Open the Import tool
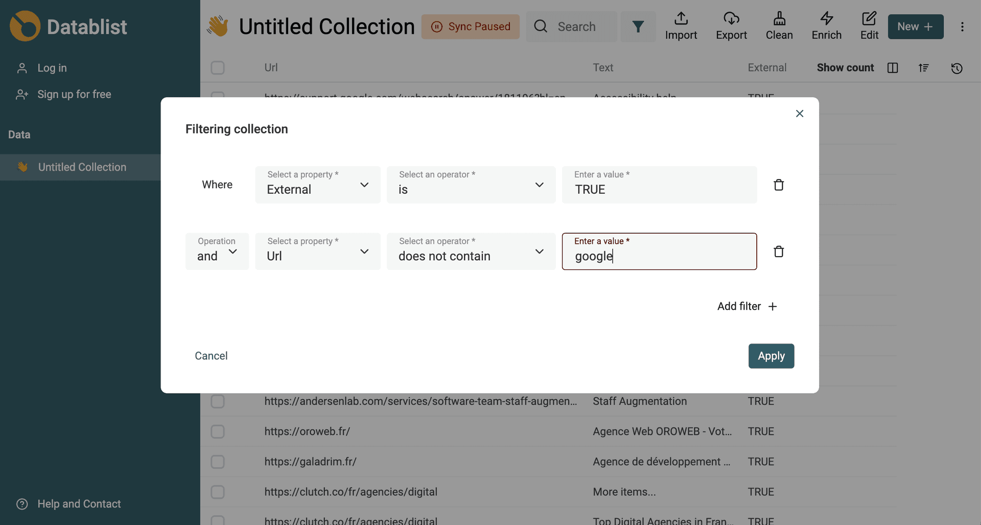The height and width of the screenshot is (525, 981). click(681, 27)
